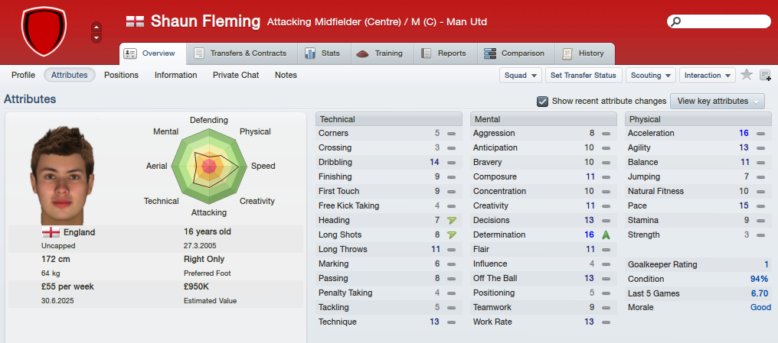Click the Man Utd club shield badge
Screen dimensions: 778x343
coord(44,31)
